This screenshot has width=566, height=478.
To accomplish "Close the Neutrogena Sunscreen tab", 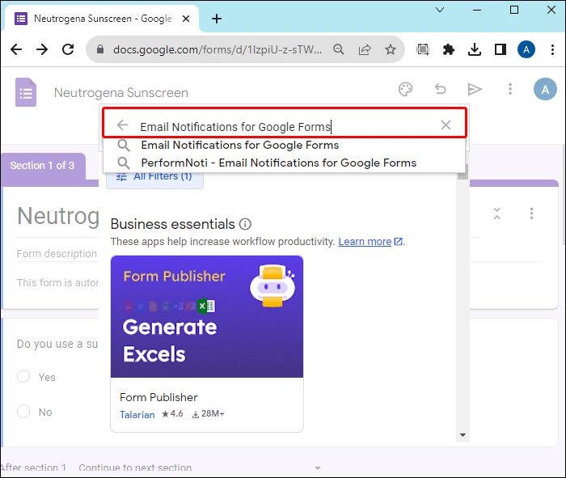I will click(x=186, y=19).
